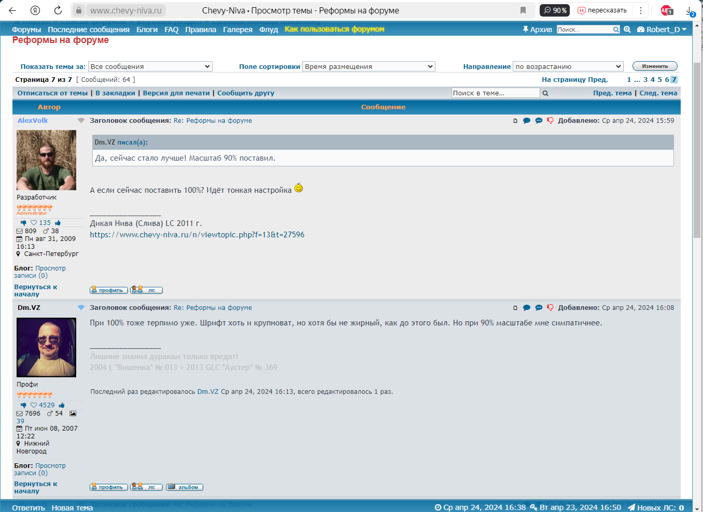Click magnifier icon beside topic search field
Image resolution: width=703 pixels, height=512 pixels.
(545, 93)
